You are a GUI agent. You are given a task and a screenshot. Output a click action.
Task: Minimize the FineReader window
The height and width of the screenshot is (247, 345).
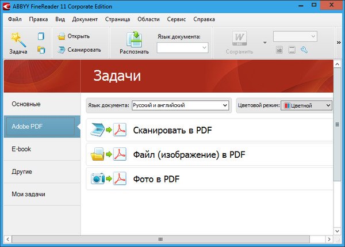point(301,5)
